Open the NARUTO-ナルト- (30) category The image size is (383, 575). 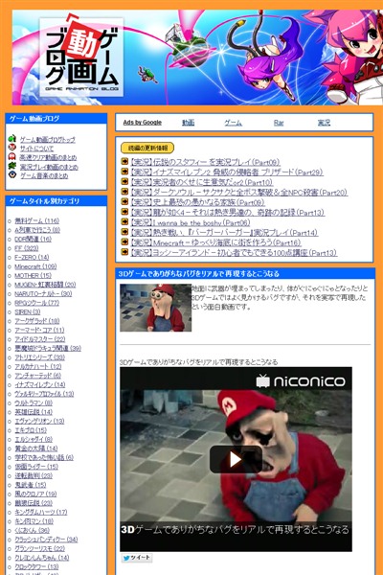(43, 294)
